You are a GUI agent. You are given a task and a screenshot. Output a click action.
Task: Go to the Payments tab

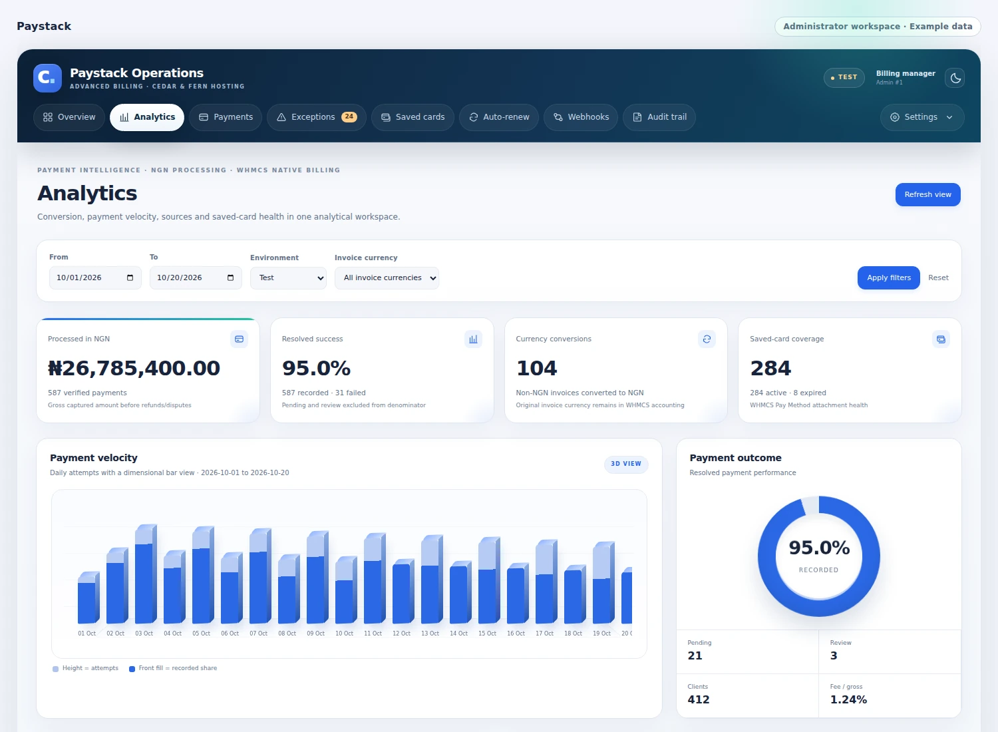pos(226,117)
